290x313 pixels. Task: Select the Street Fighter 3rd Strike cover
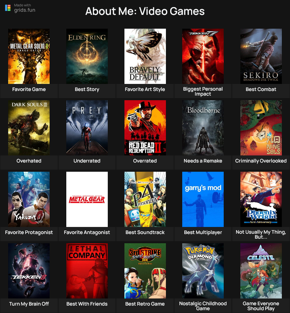pyautogui.click(x=145, y=271)
